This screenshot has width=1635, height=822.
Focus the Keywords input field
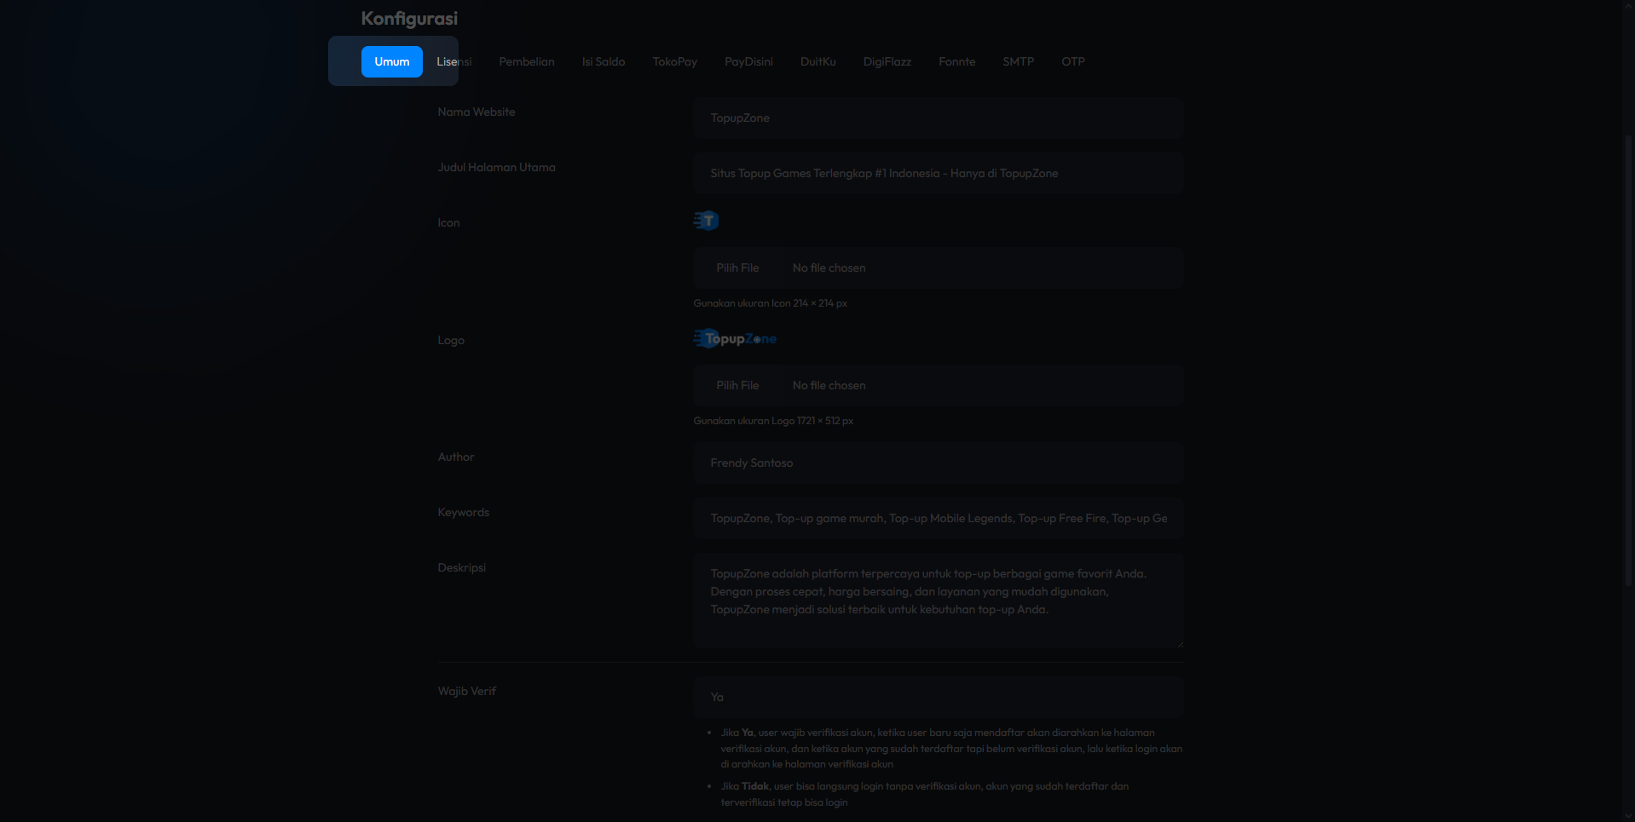click(938, 518)
